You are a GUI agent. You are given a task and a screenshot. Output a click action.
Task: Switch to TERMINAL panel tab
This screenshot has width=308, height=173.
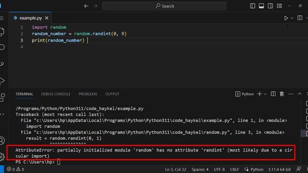point(25,94)
